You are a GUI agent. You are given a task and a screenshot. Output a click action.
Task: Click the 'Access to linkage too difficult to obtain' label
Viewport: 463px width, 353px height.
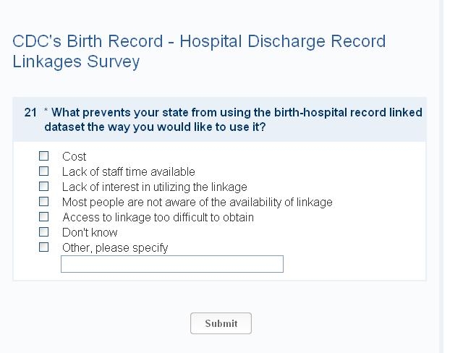coord(158,217)
